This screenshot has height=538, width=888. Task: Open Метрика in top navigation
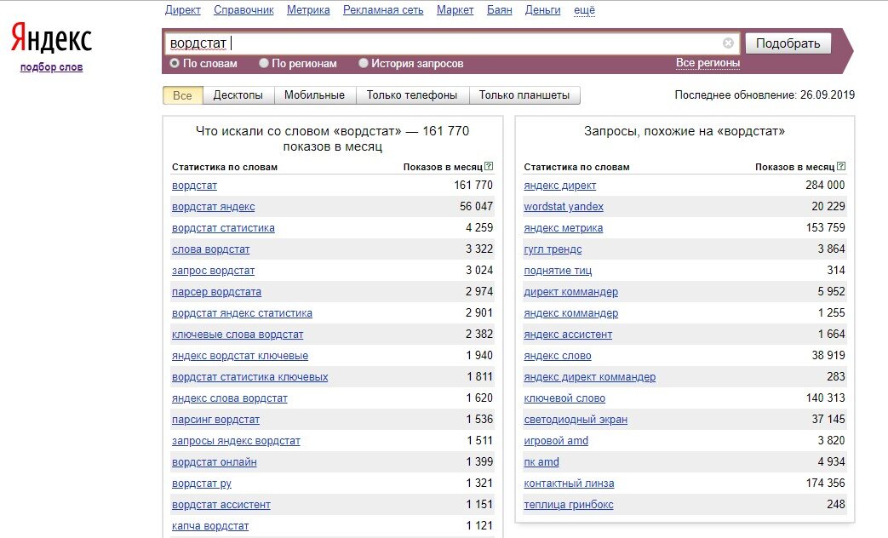click(308, 10)
